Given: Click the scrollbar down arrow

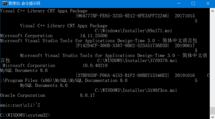Looking at the screenshot, I should pyautogui.click(x=212, y=117).
